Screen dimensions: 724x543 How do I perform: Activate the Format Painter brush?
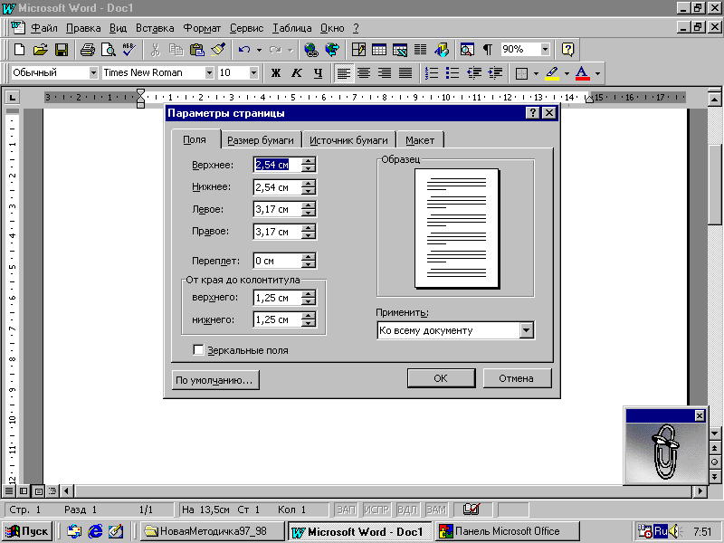coord(218,50)
